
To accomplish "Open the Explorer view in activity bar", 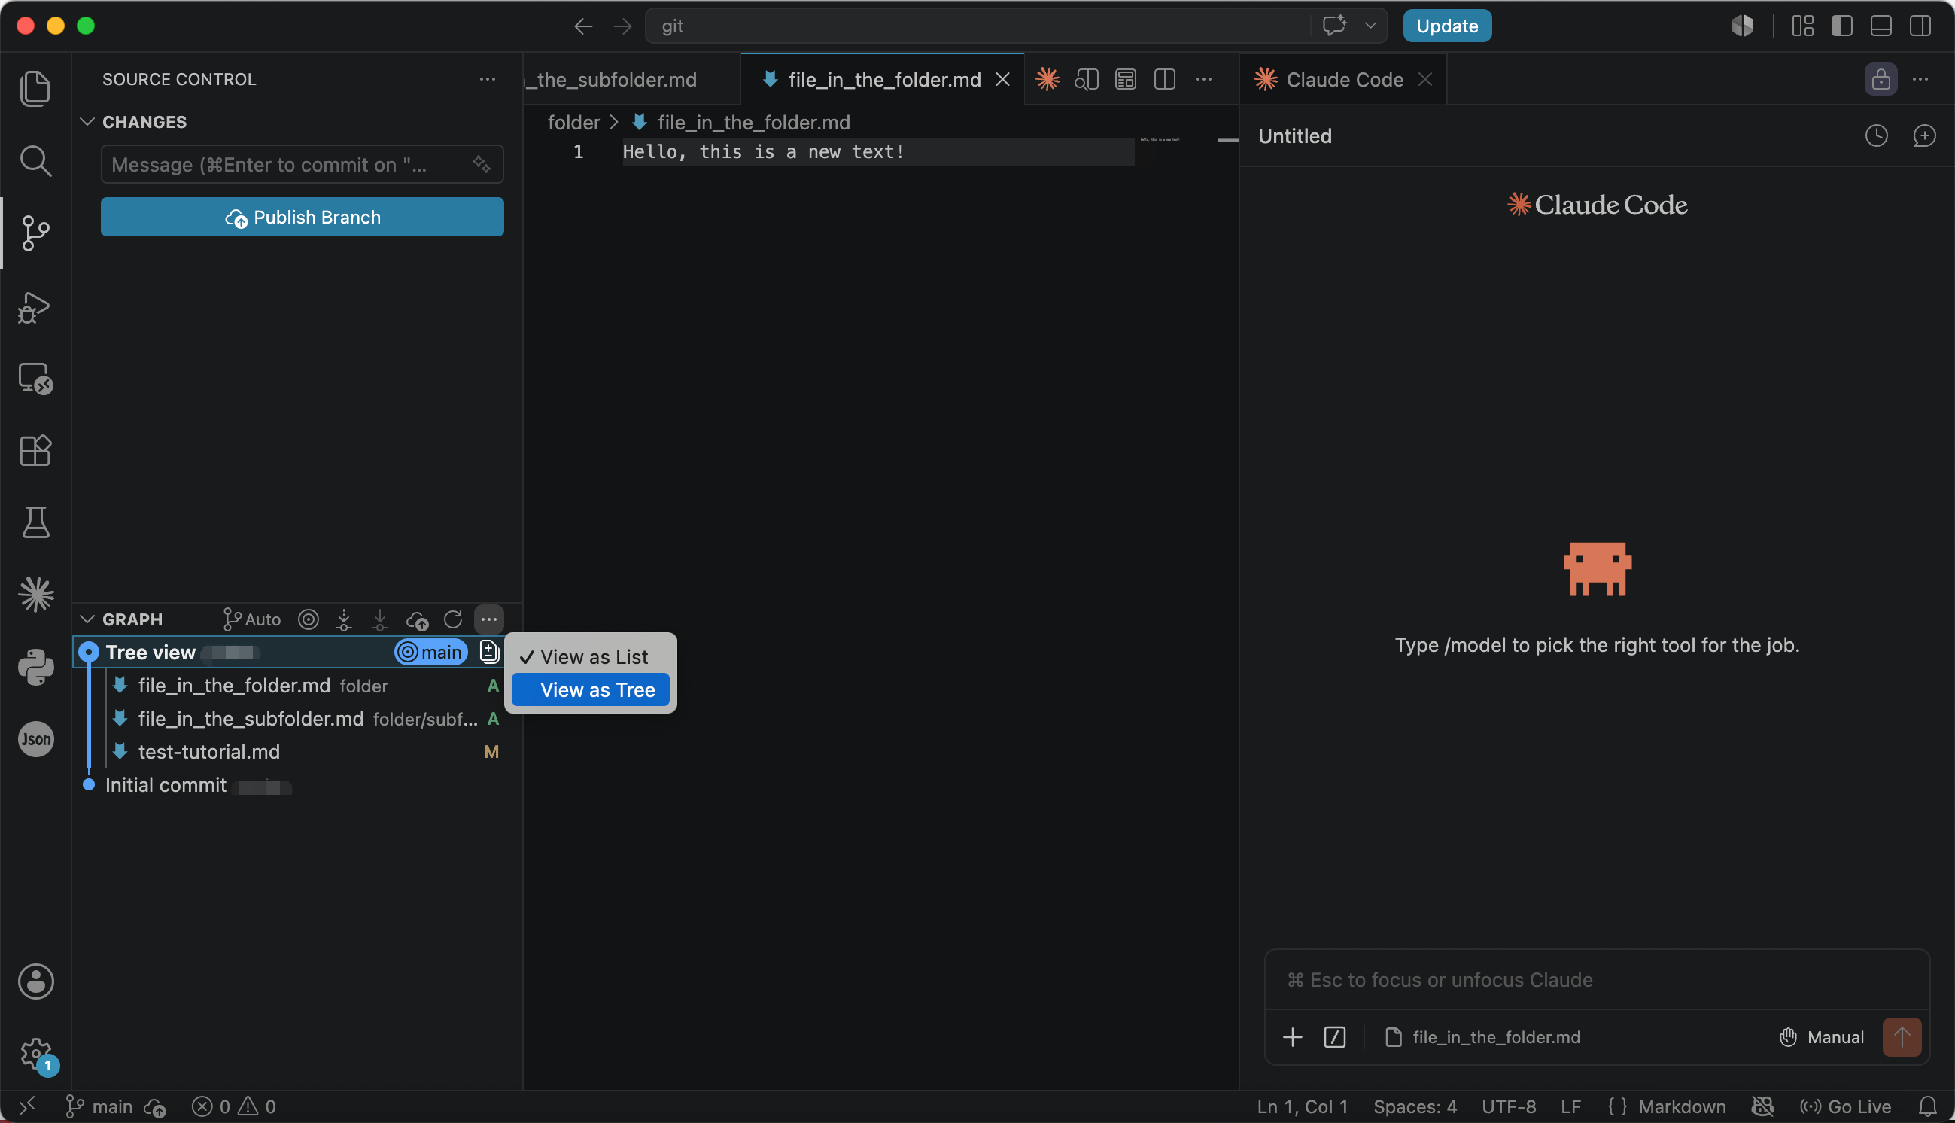I will 35,88.
